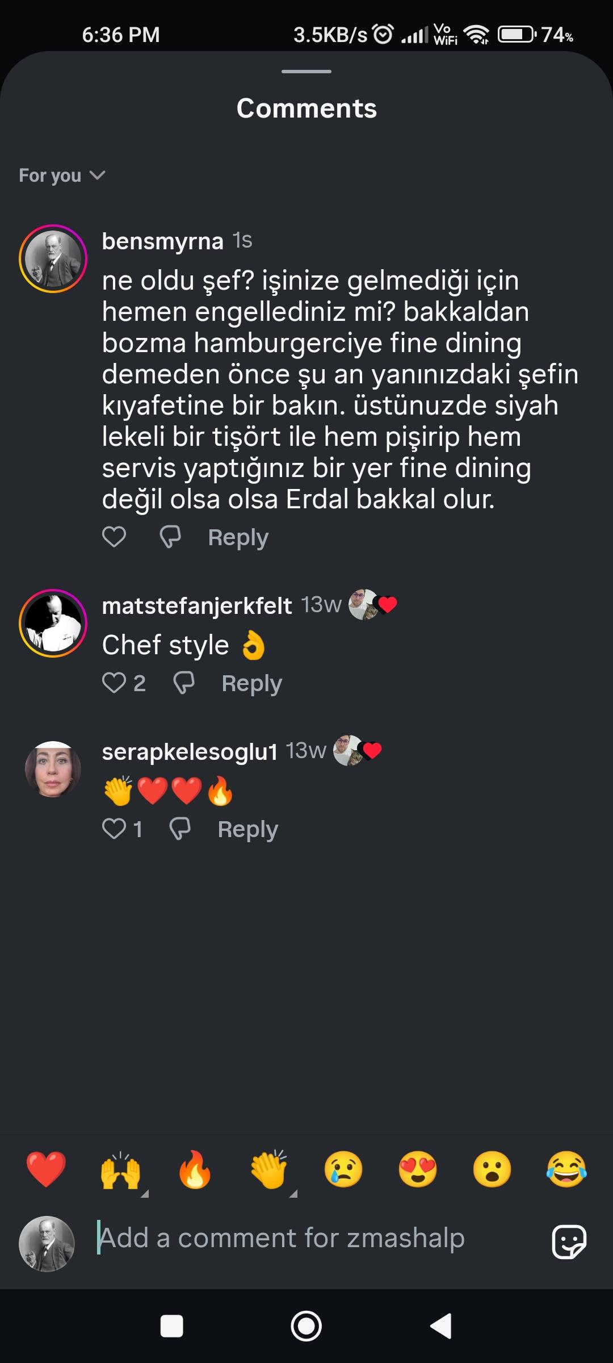Open the 'For you' sort dropdown
The width and height of the screenshot is (613, 1363).
click(62, 175)
